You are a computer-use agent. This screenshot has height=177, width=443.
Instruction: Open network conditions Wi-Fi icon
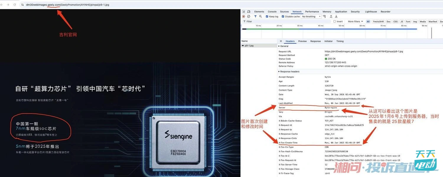pos(325,16)
